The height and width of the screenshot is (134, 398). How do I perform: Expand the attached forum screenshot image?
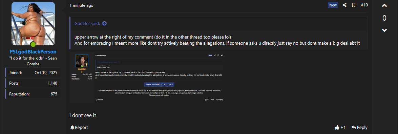pyautogui.click(x=147, y=78)
